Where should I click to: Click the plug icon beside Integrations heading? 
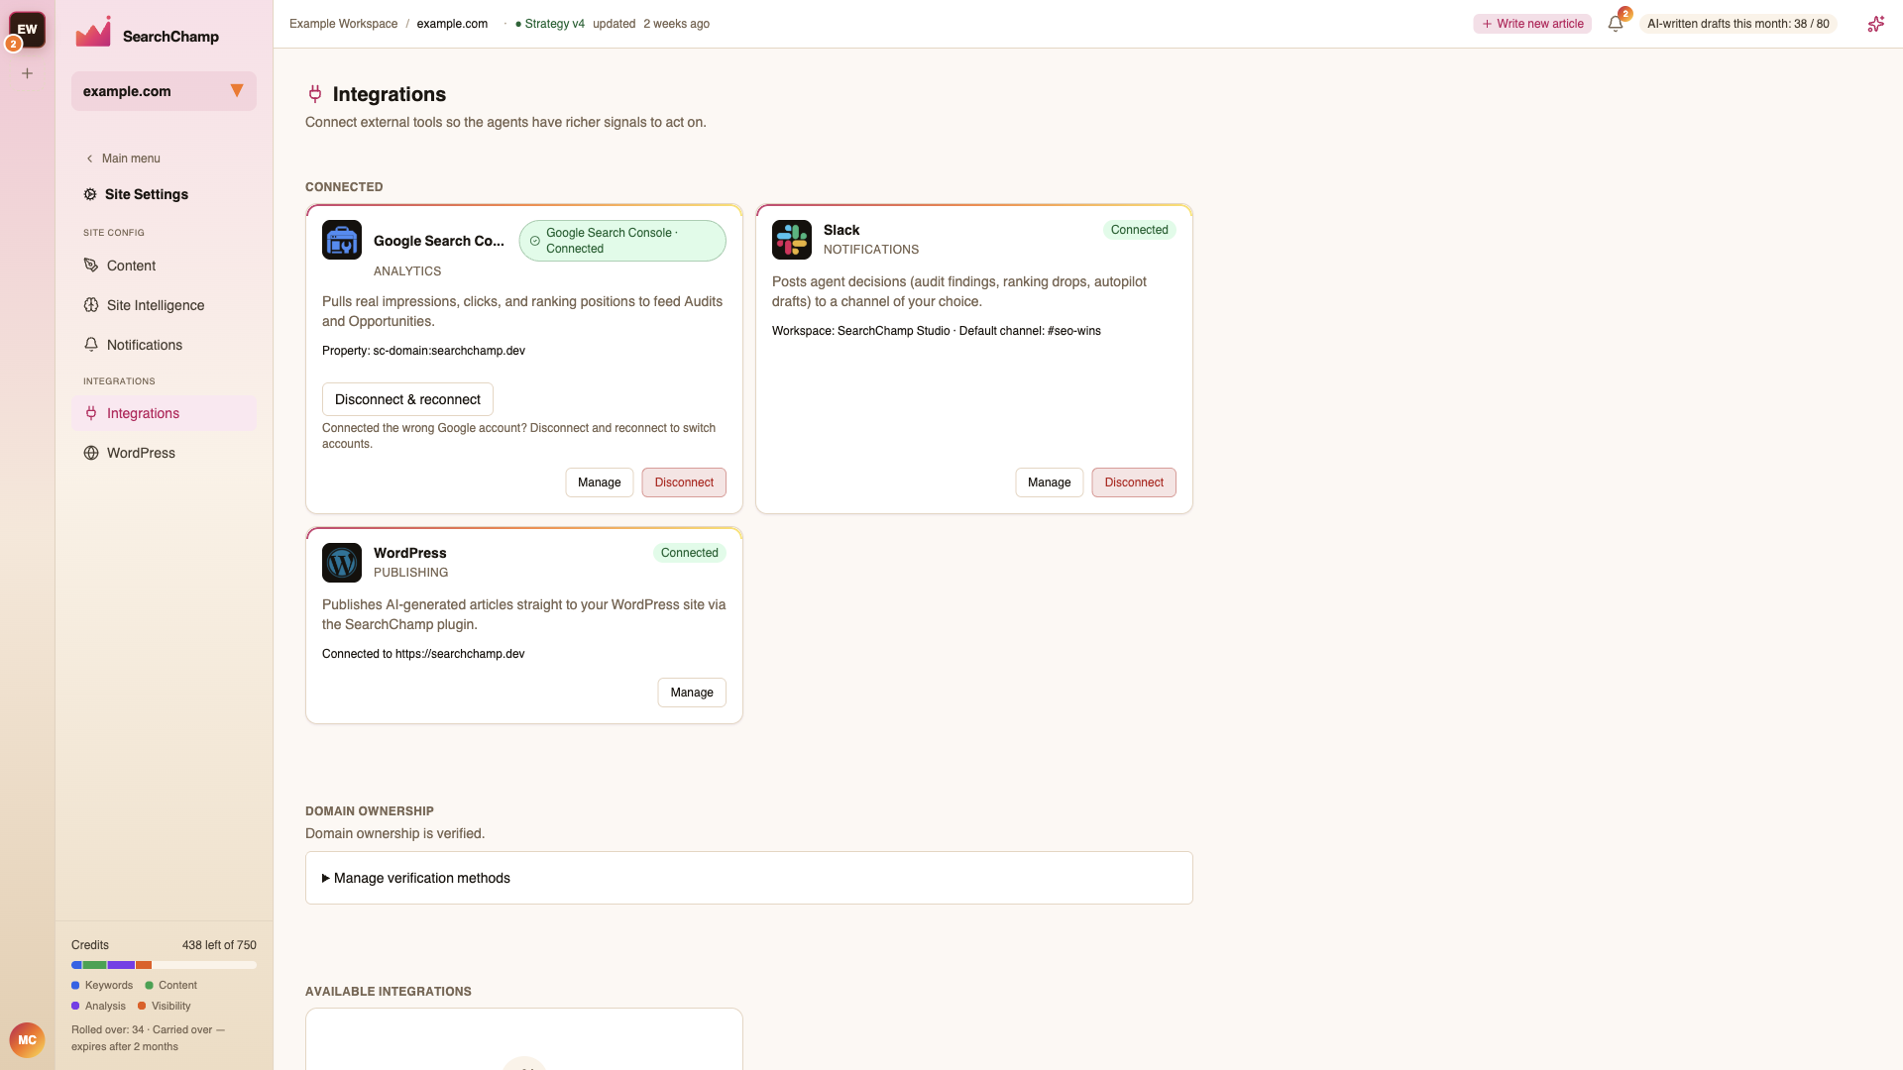(315, 94)
